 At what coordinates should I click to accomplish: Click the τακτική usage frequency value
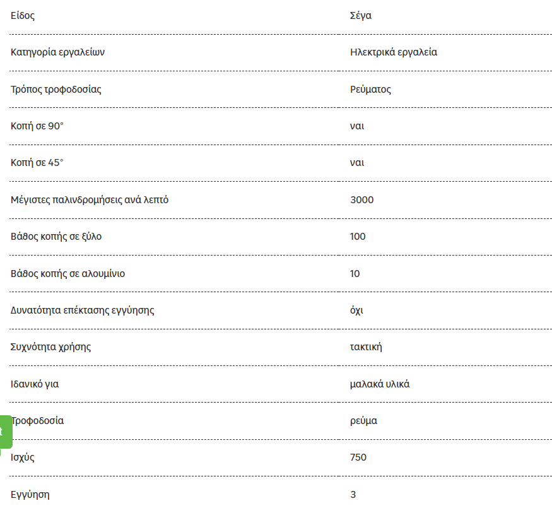point(366,347)
